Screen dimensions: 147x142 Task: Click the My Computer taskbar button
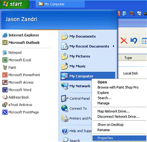(x=60, y=4)
